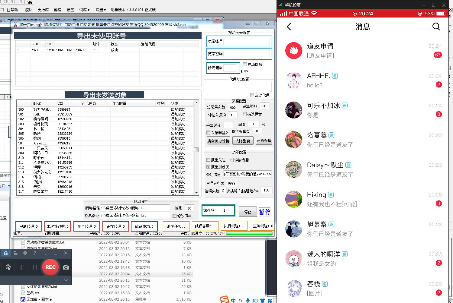Click the clock history icon in recorder toolbar
The width and height of the screenshot is (453, 303).
[x=25, y=253]
